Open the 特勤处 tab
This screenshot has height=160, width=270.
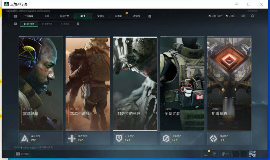118,16
